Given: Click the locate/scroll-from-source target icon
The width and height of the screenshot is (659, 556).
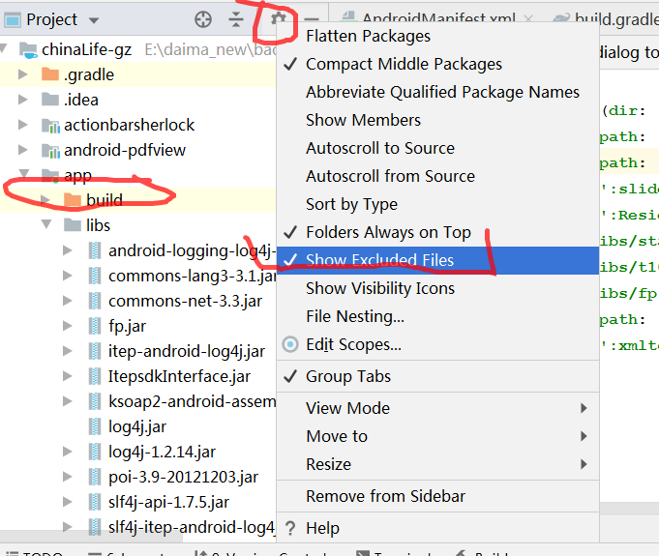Looking at the screenshot, I should (203, 19).
